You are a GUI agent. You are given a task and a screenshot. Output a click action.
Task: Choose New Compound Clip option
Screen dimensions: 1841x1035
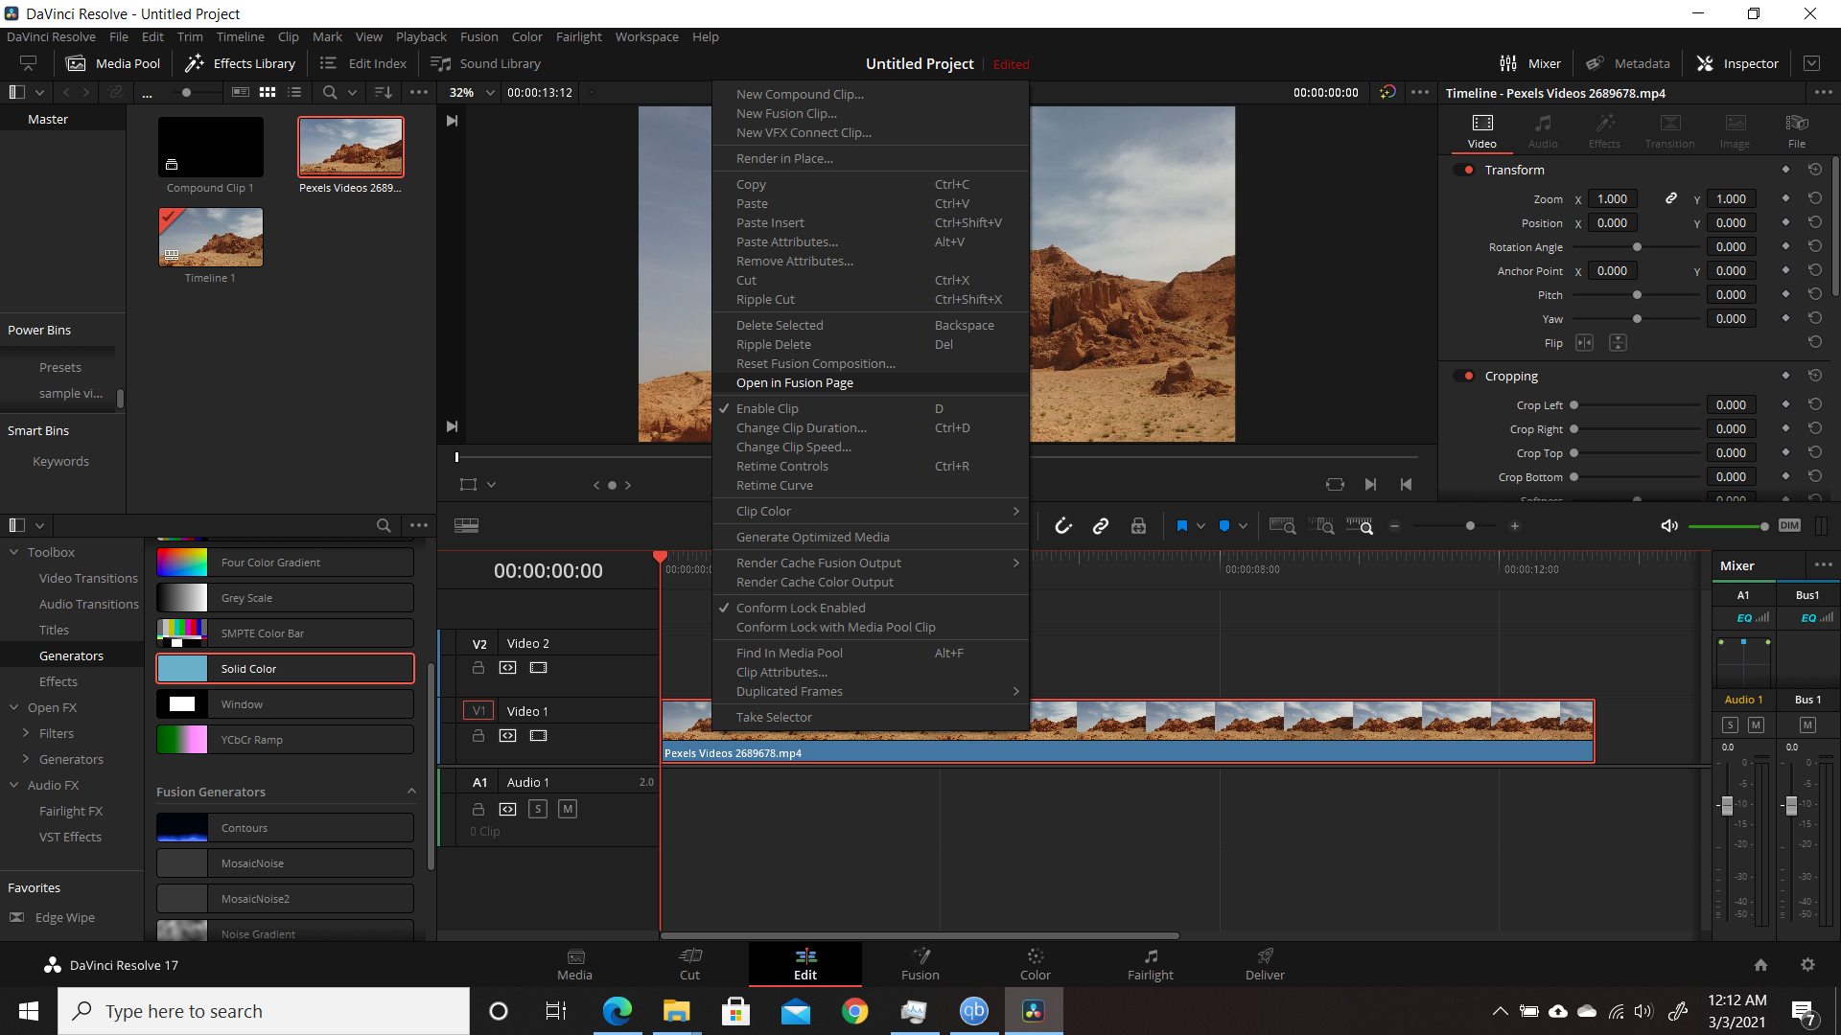point(870,94)
